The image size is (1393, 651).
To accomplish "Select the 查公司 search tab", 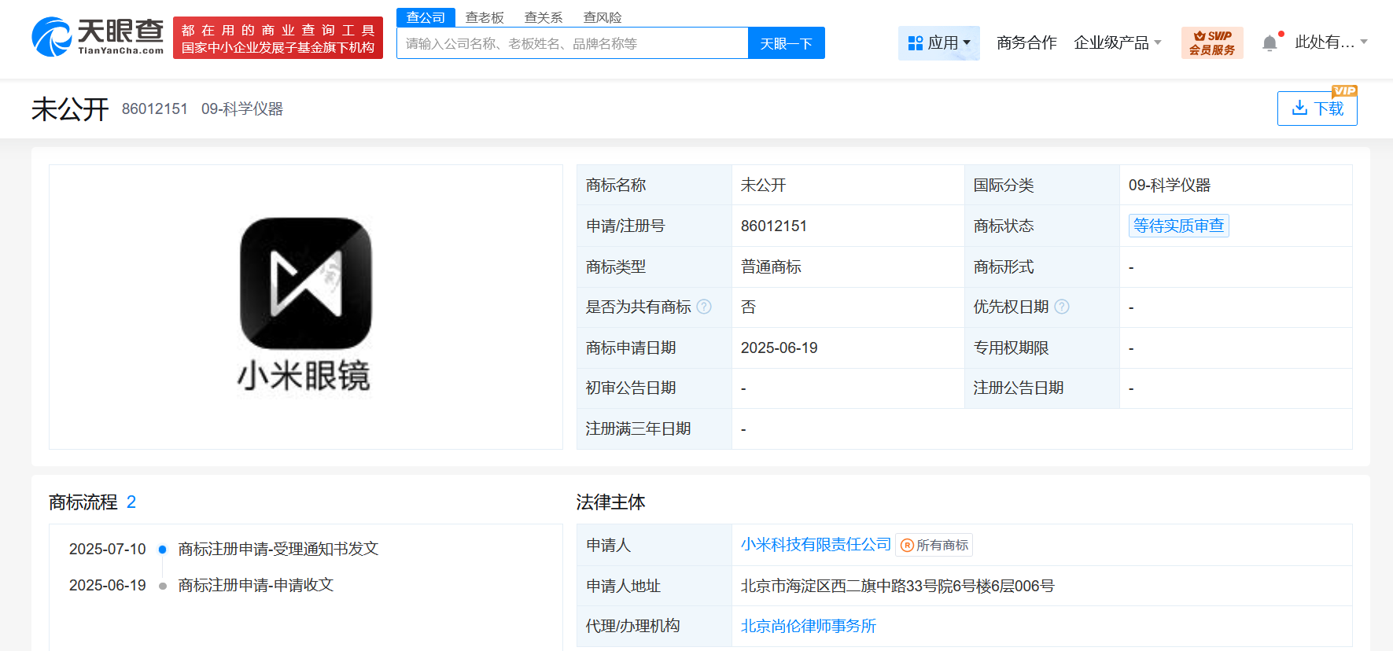I will 426,17.
